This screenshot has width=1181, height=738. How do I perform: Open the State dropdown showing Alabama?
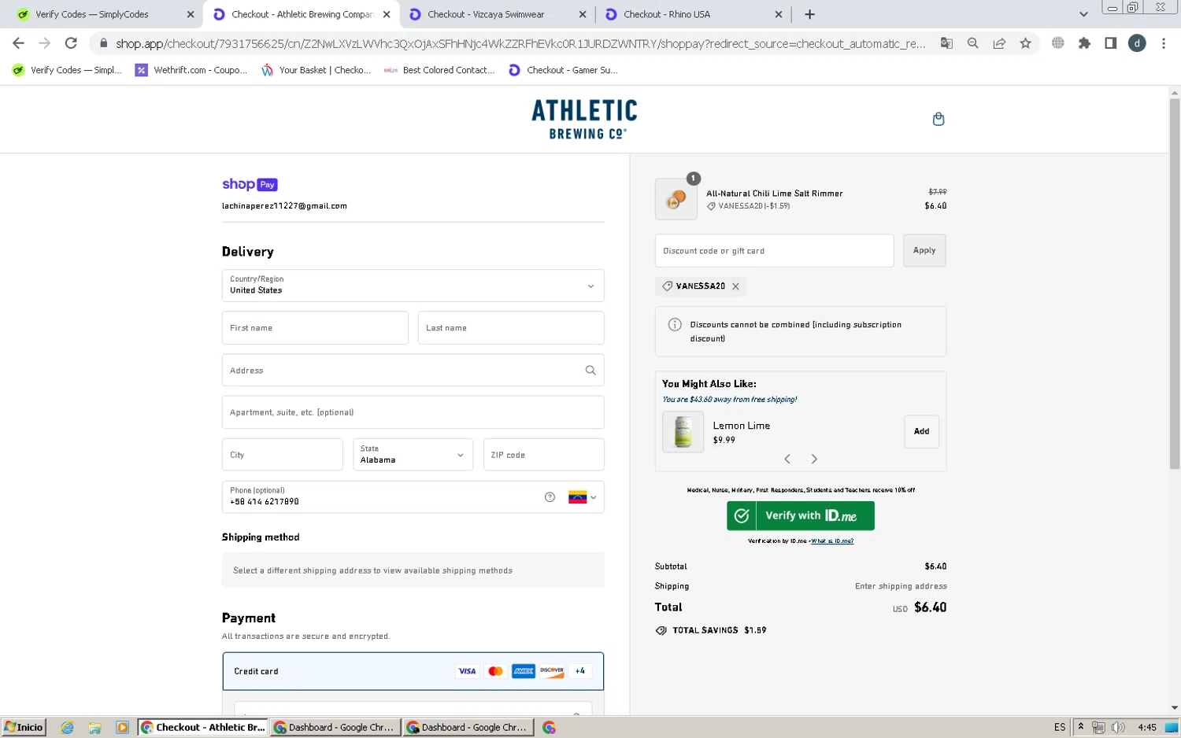[413, 455]
